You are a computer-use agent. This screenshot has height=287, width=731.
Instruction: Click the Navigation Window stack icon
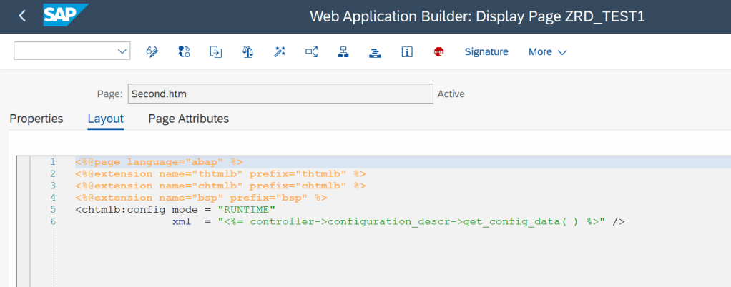point(375,51)
